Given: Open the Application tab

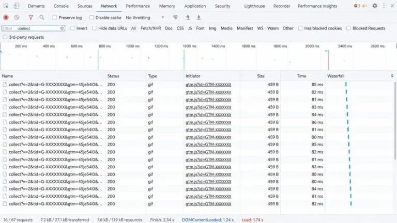Looking at the screenshot, I should 195,6.
